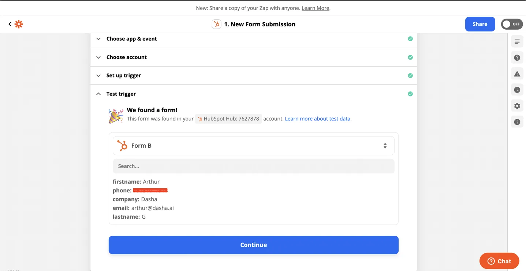Show the info details panel
The image size is (526, 271).
[x=517, y=122]
